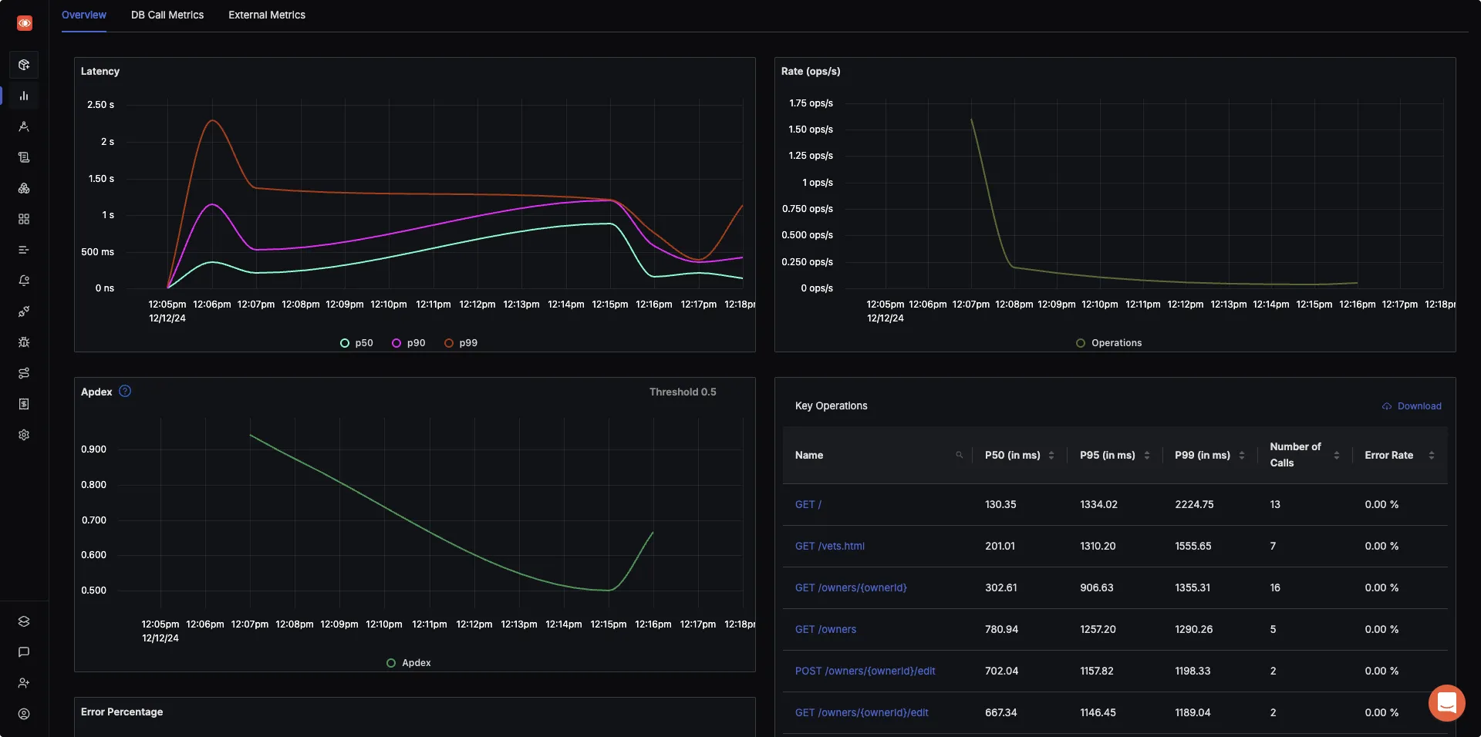Sort table by Error Rate arrows
This screenshot has width=1481, height=737.
(x=1432, y=456)
